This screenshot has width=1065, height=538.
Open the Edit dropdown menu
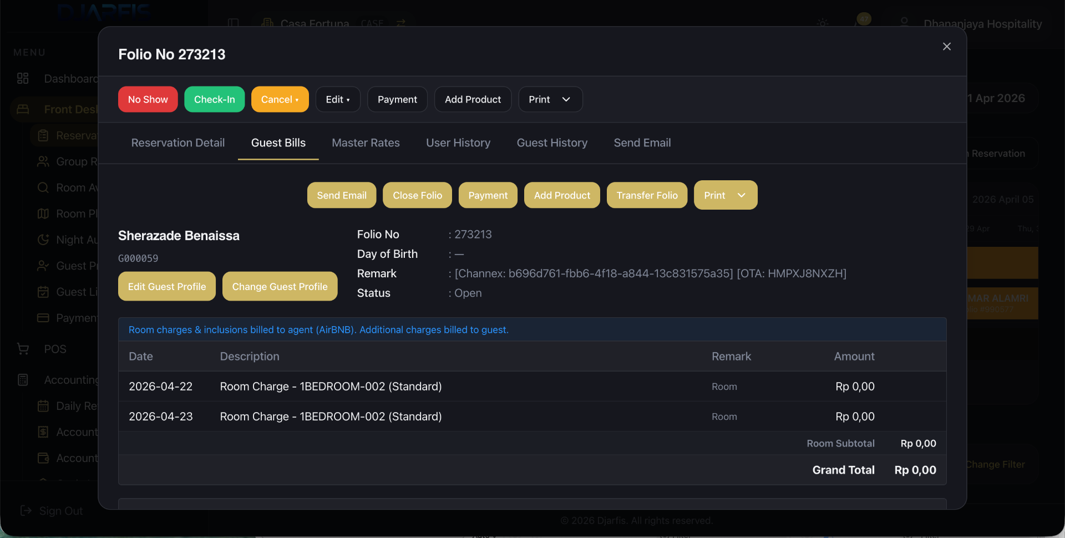(x=338, y=99)
